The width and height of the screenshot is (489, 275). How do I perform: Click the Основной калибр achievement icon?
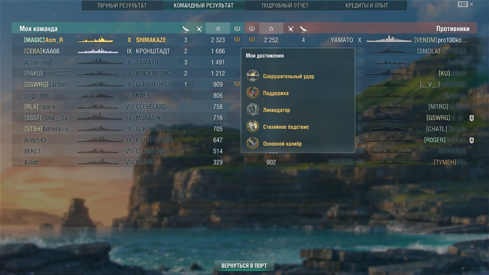[253, 144]
